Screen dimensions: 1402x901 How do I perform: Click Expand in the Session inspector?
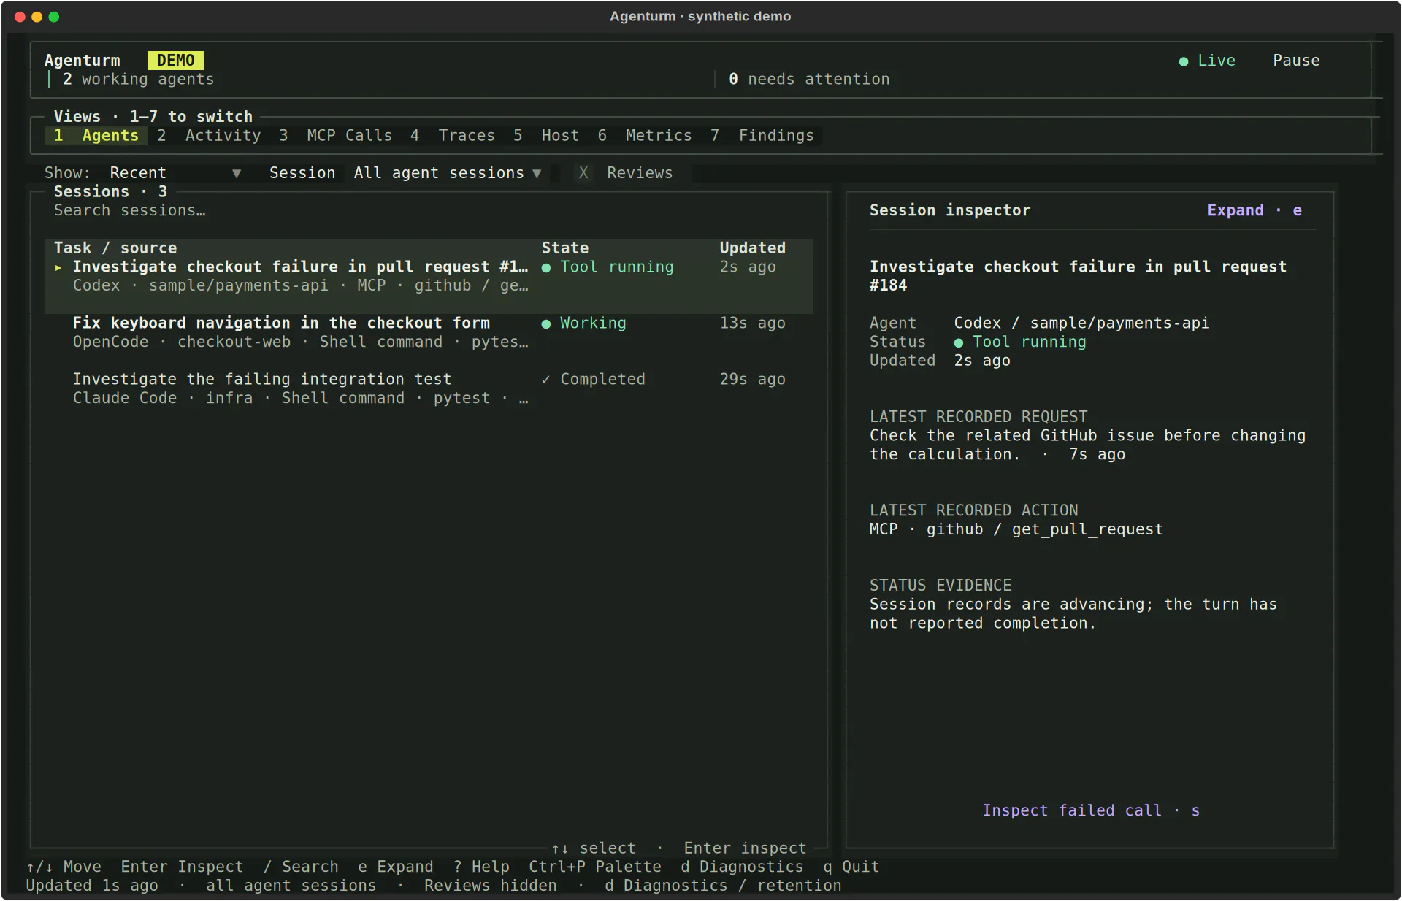click(1254, 210)
